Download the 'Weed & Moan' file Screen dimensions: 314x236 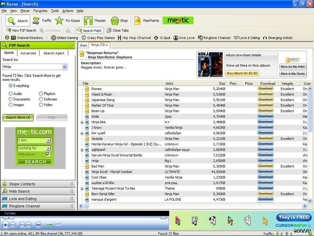pos(267,94)
